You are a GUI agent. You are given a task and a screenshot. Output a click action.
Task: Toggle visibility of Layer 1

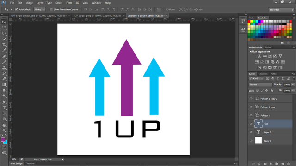pyautogui.click(x=251, y=141)
